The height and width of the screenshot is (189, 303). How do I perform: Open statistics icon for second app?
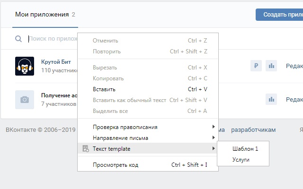pyautogui.click(x=271, y=99)
